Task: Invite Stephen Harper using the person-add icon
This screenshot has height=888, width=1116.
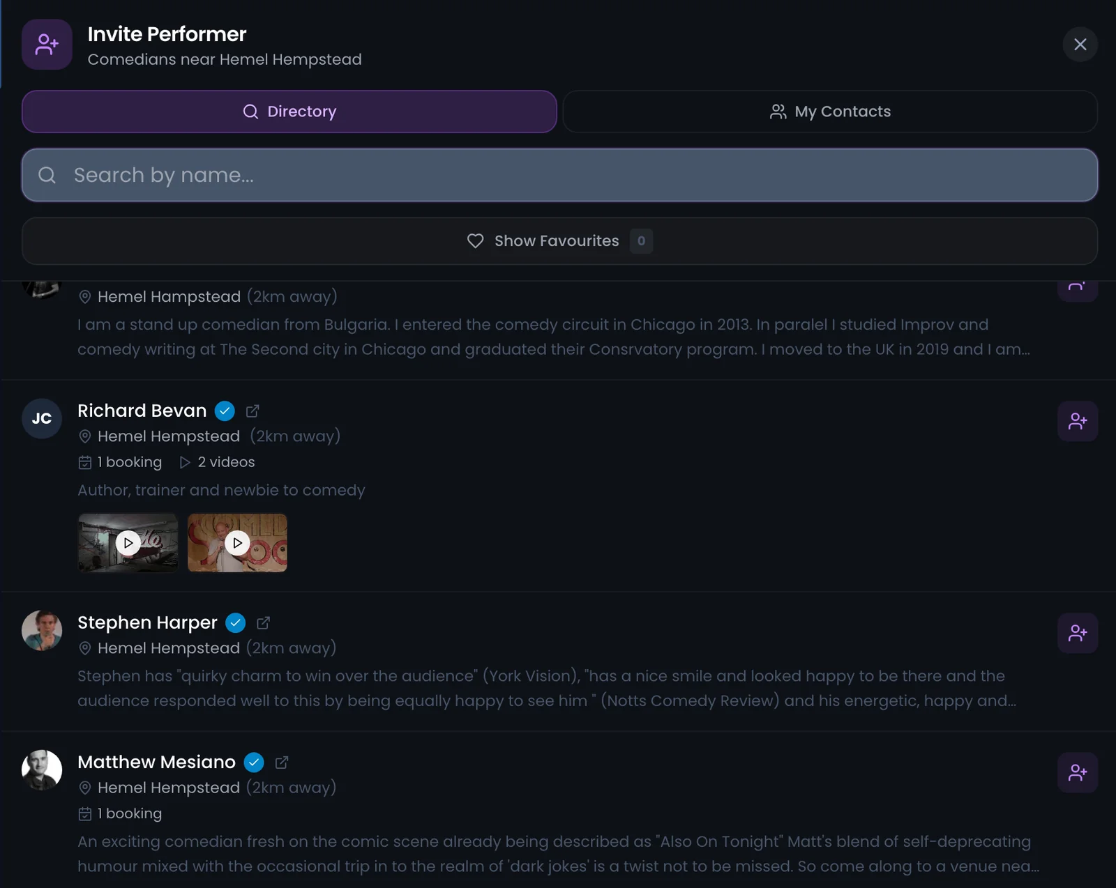Action: [1078, 633]
